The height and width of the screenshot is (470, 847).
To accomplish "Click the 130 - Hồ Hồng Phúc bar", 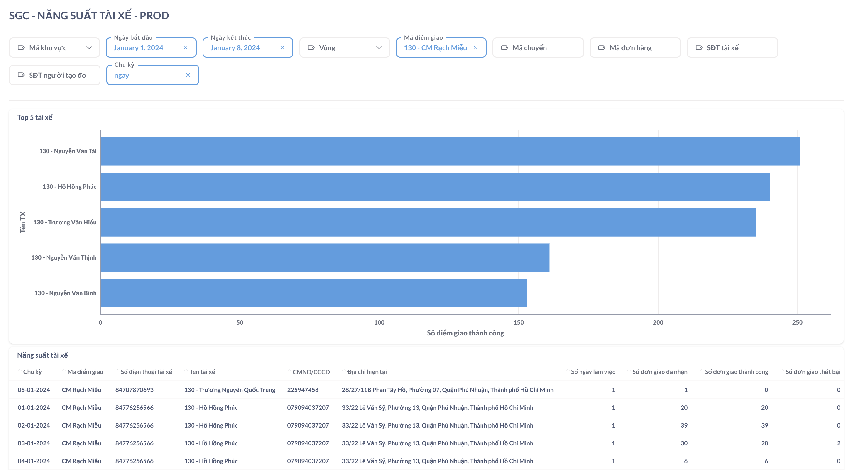I will click(435, 187).
